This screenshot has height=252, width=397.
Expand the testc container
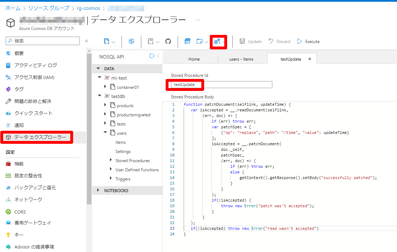coord(105,123)
